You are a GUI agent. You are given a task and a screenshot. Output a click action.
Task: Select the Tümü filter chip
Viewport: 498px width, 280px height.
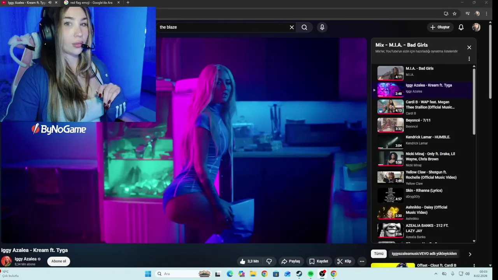(x=379, y=254)
